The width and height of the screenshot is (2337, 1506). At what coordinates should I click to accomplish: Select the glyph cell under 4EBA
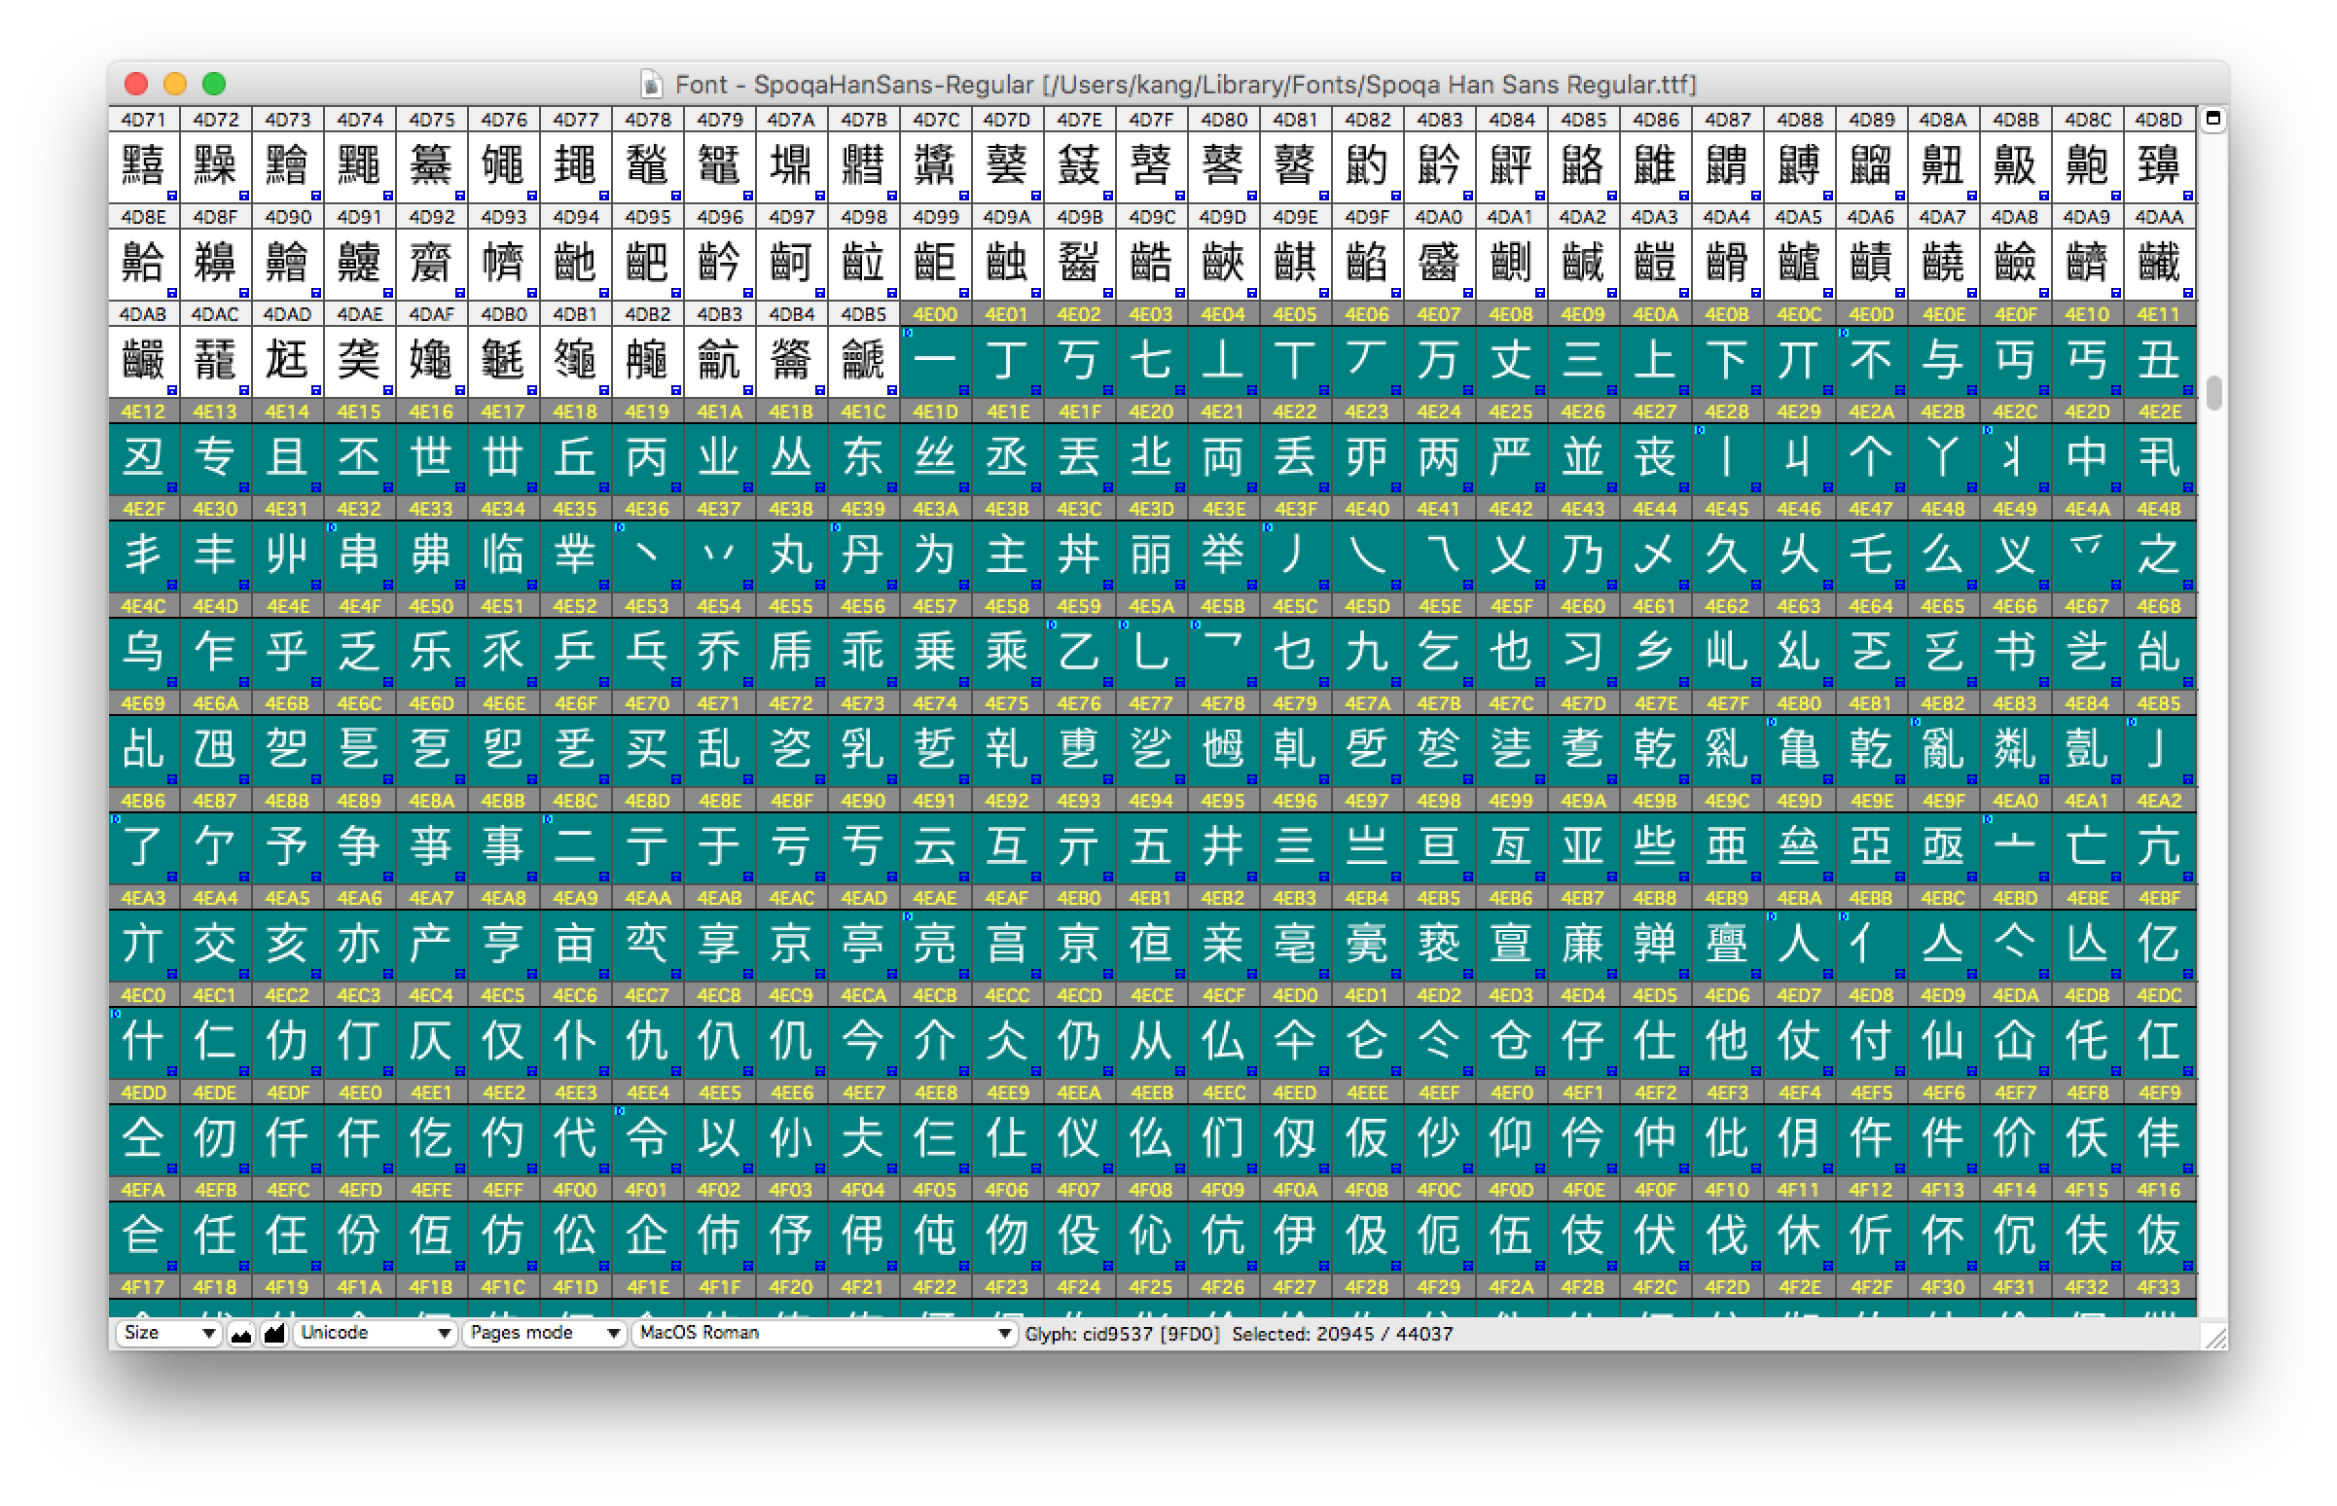[1798, 944]
